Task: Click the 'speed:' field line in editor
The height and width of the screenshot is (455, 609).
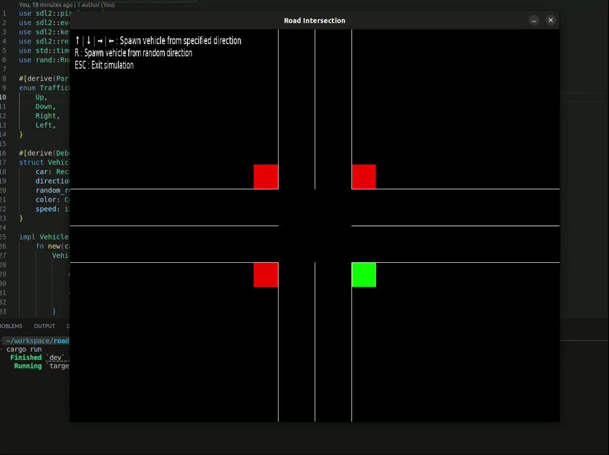Action: tap(52, 209)
